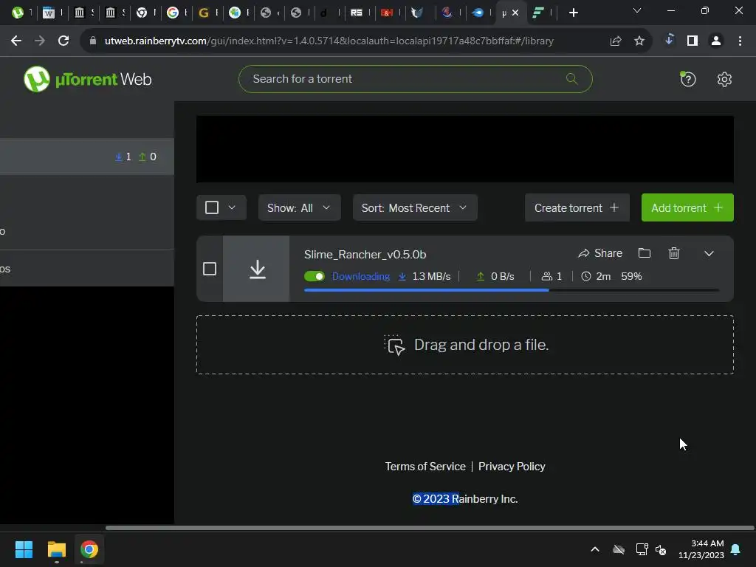Switch to the Word document tab
The width and height of the screenshot is (756, 567).
click(52, 13)
